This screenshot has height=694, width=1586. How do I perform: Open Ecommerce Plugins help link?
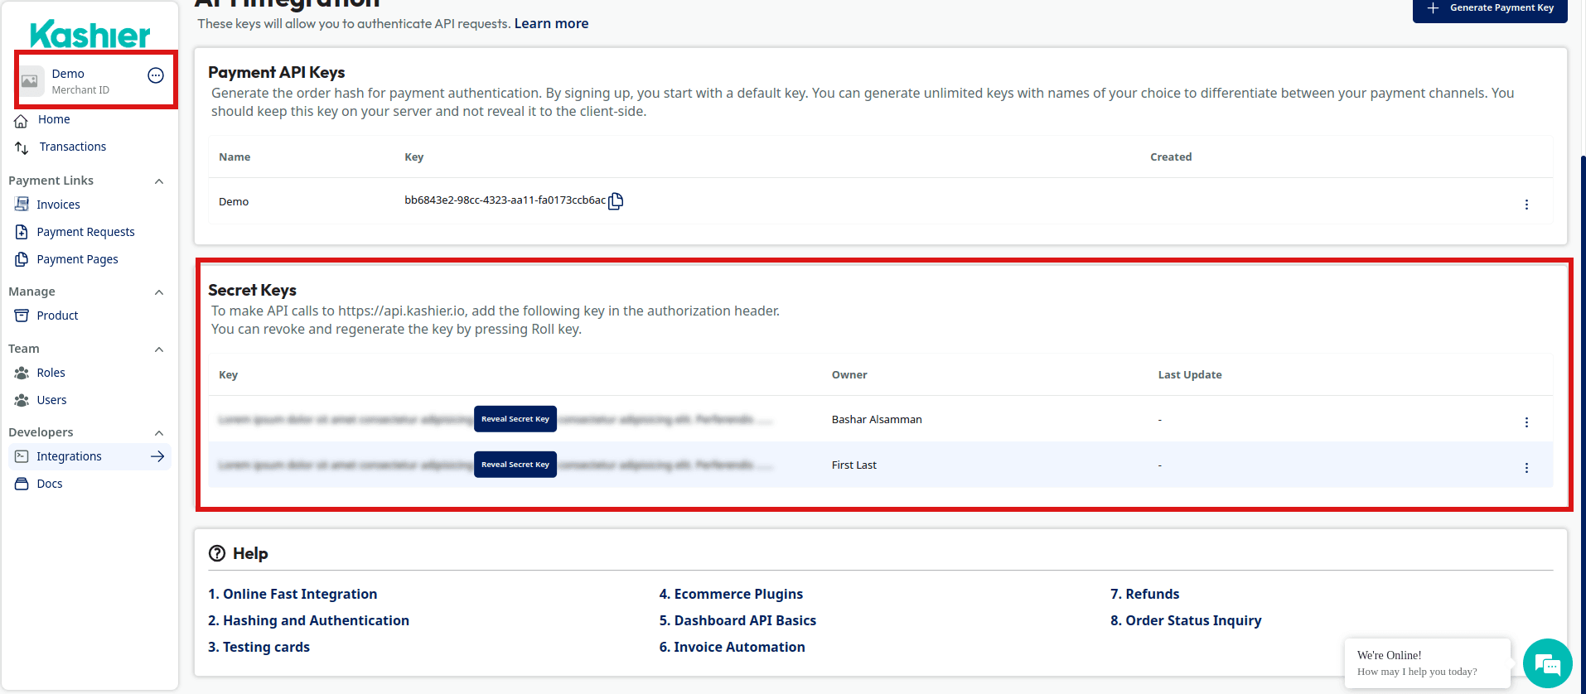coord(731,594)
